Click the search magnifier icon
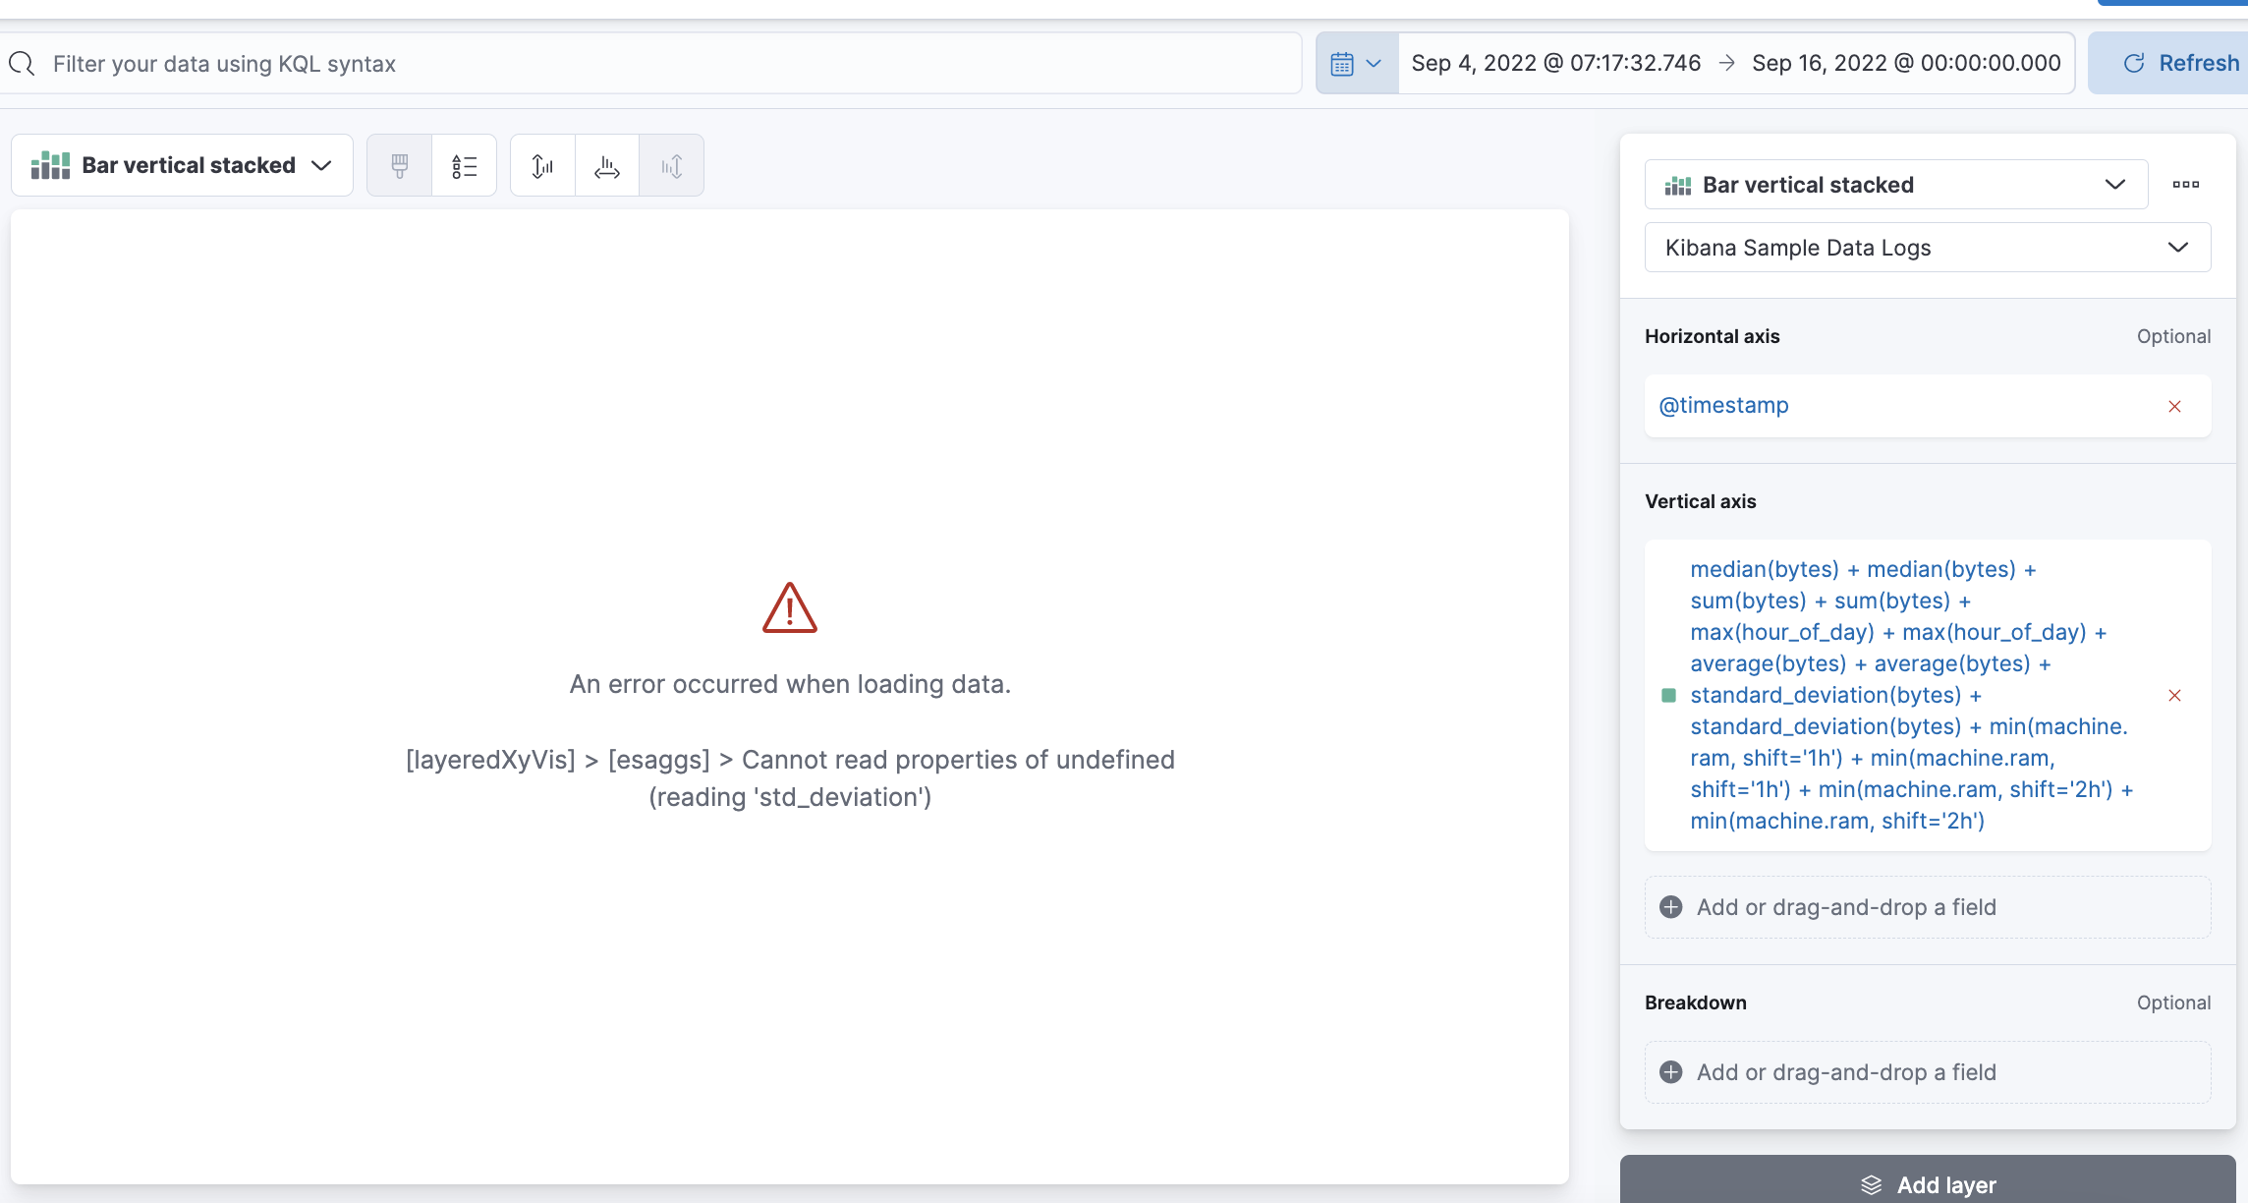The image size is (2248, 1203). tap(22, 64)
